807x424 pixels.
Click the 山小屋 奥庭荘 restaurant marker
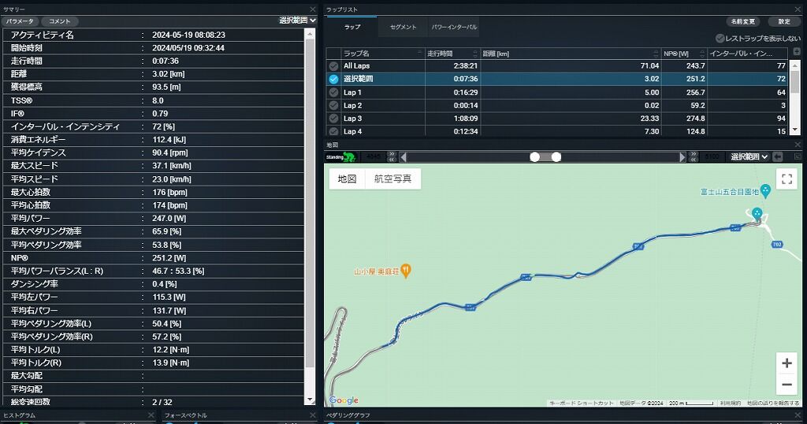(x=406, y=271)
